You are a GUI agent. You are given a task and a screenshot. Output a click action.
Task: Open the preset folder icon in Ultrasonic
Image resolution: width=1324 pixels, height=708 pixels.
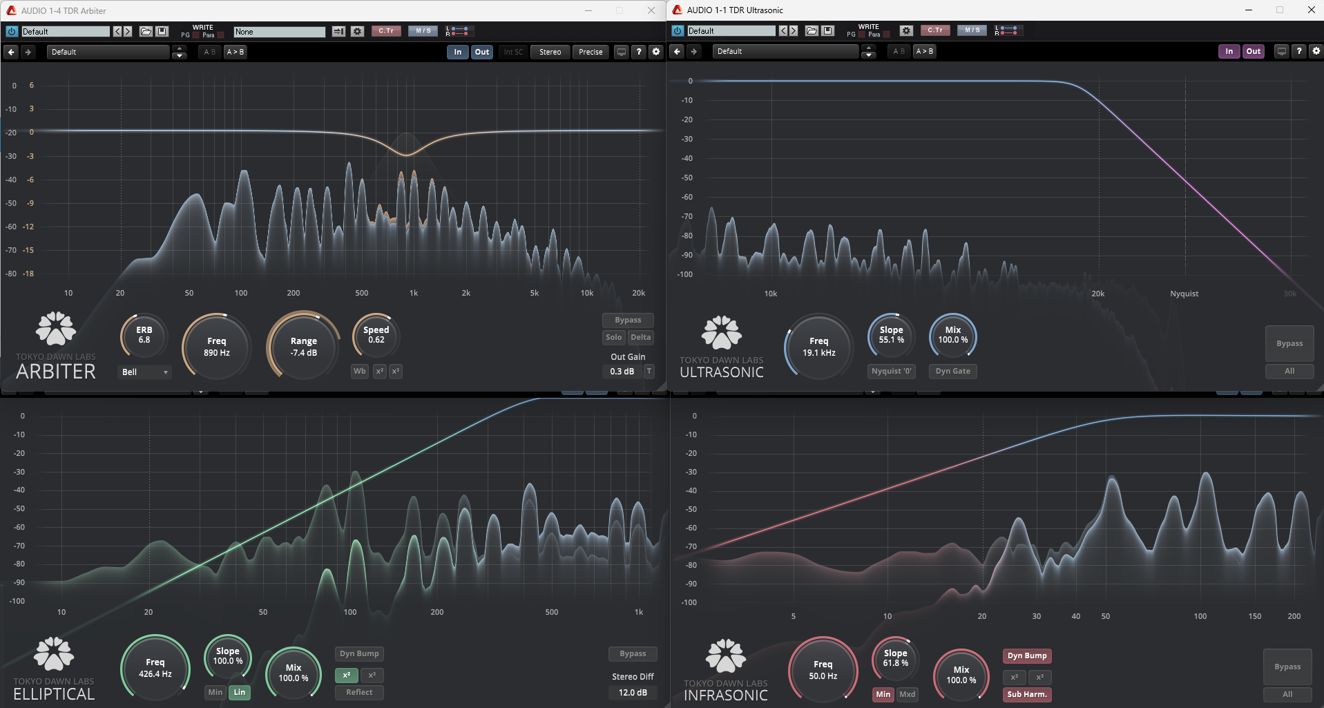point(812,30)
